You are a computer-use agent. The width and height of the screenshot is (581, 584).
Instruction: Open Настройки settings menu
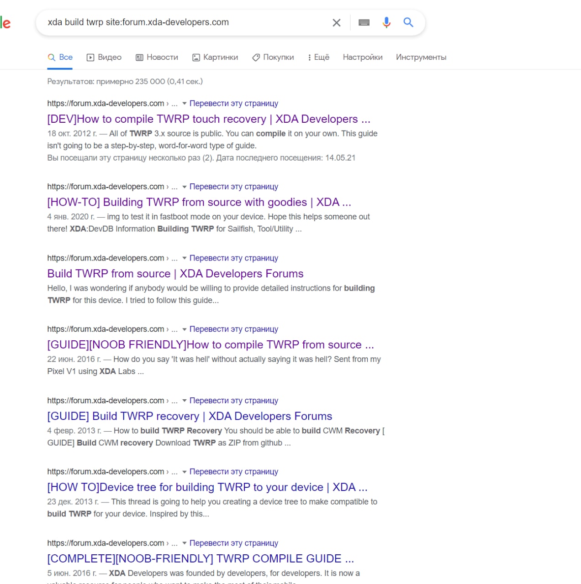tap(363, 57)
